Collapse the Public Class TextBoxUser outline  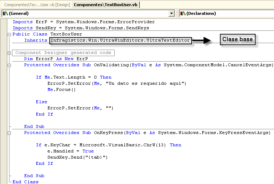click(x=9, y=34)
